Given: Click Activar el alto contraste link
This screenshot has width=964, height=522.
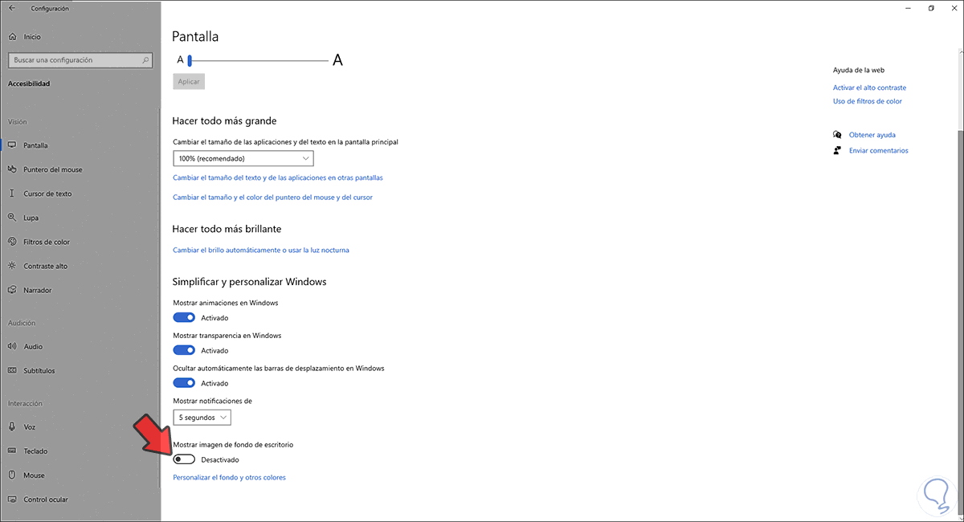Looking at the screenshot, I should tap(869, 88).
